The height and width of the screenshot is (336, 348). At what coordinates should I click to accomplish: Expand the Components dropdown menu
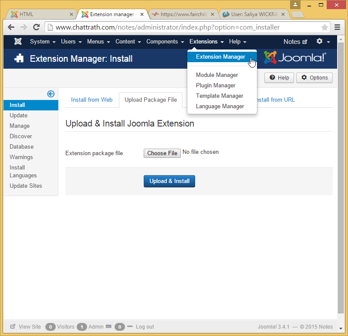[165, 42]
